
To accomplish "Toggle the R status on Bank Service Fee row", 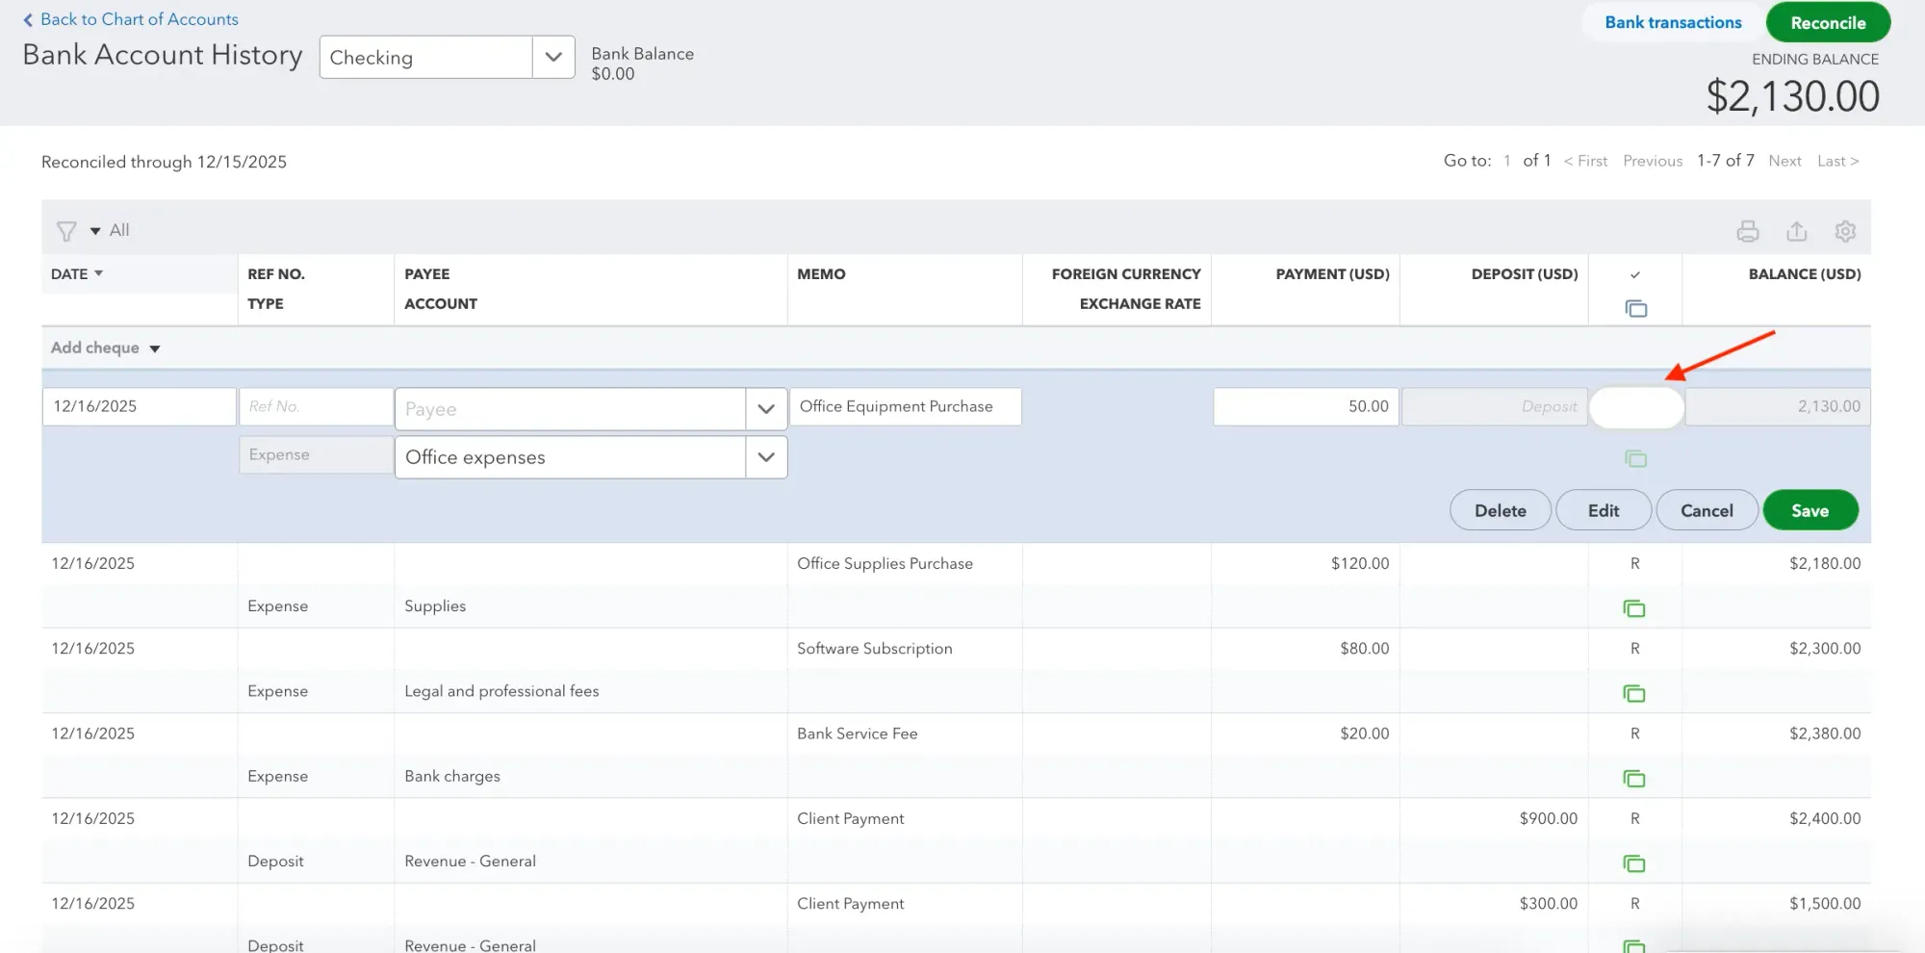I will point(1634,733).
